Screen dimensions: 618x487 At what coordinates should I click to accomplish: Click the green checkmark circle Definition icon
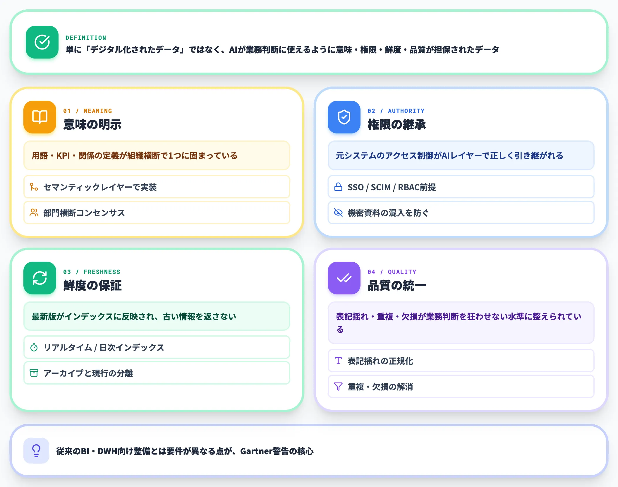point(42,42)
